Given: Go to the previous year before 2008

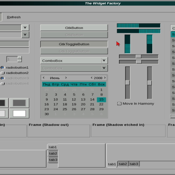Looking at the screenshot, I should [x=91, y=78].
